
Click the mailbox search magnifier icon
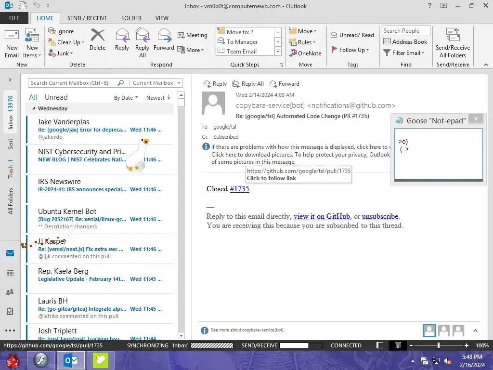[121, 83]
